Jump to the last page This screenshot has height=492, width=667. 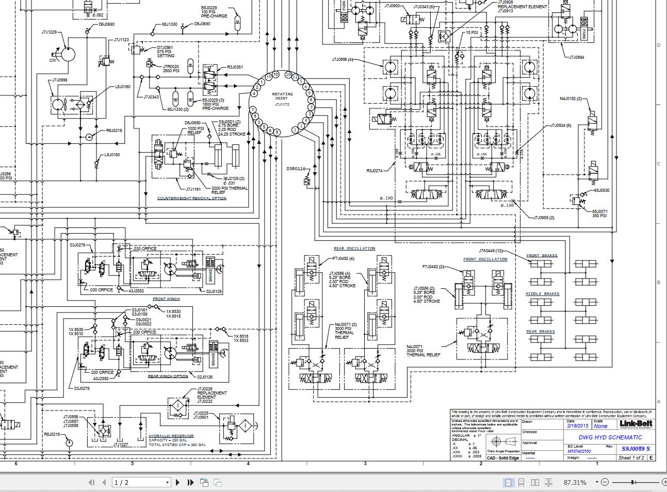(x=190, y=482)
